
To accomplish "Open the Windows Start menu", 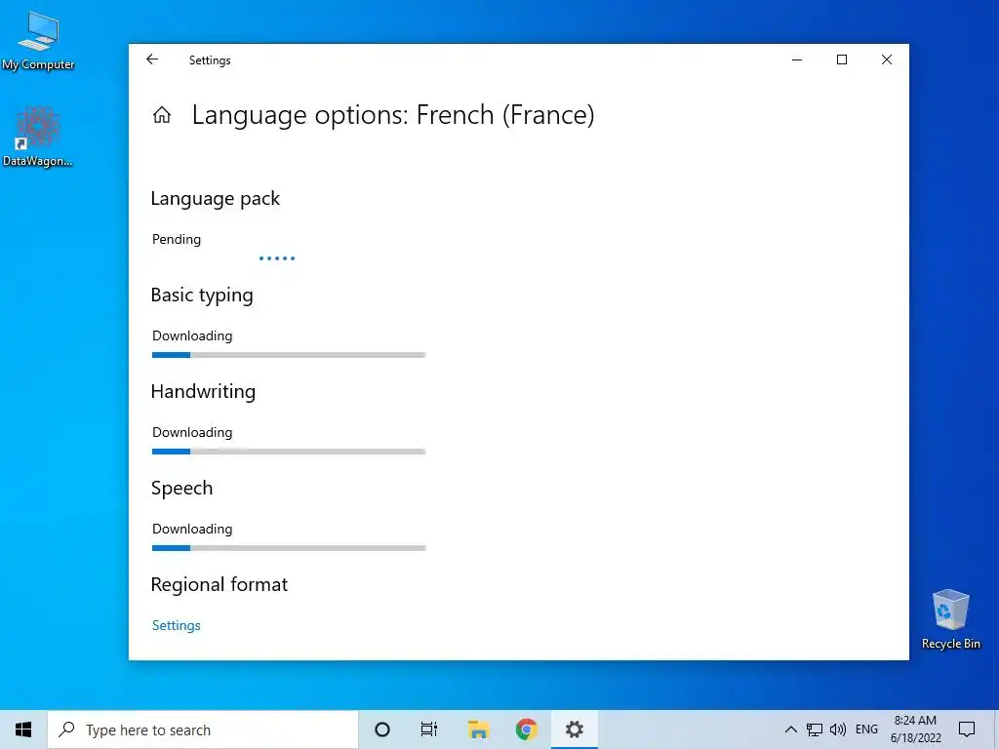I will [23, 729].
